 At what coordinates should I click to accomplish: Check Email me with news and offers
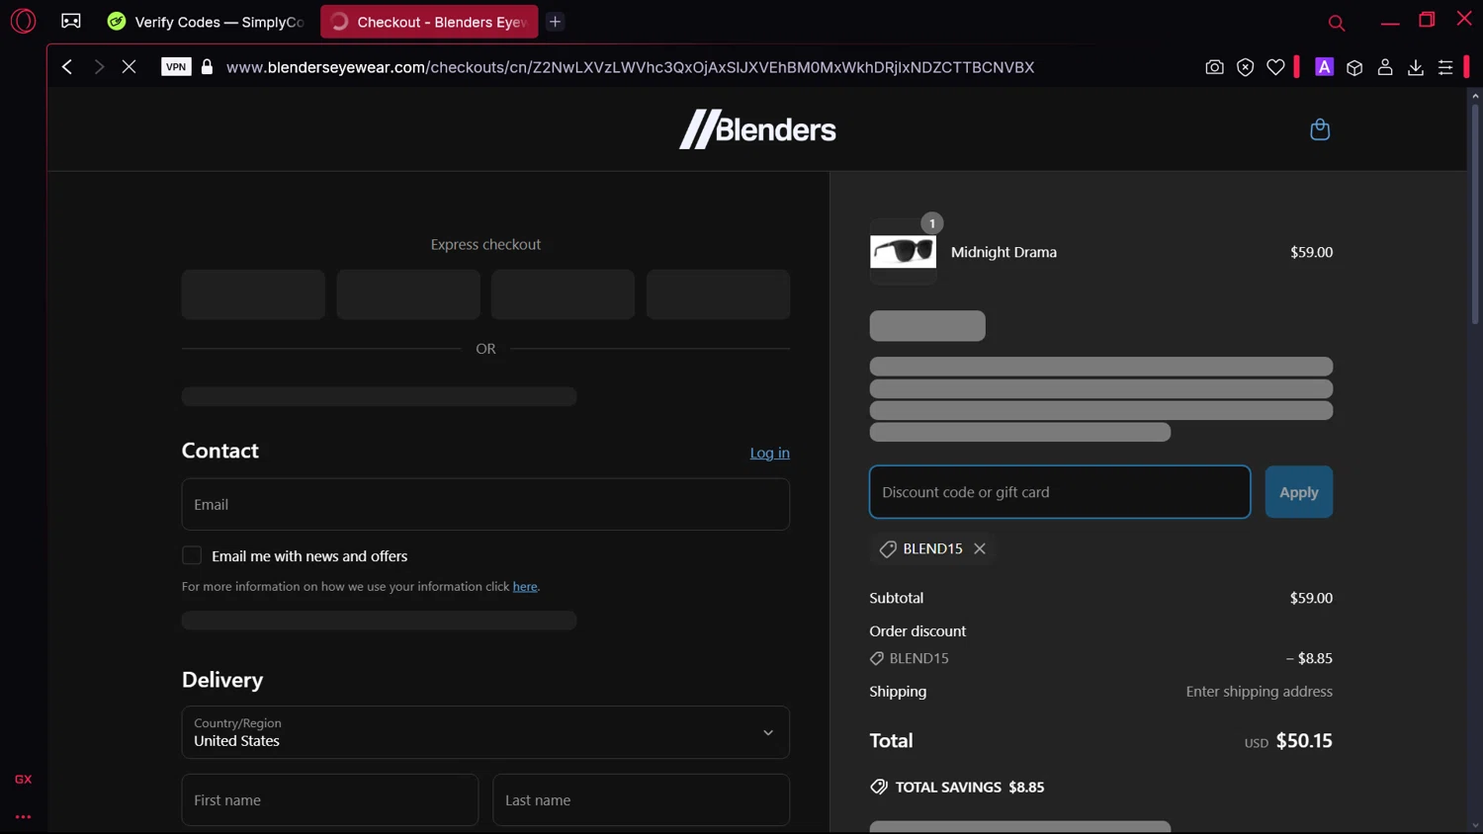(x=192, y=555)
